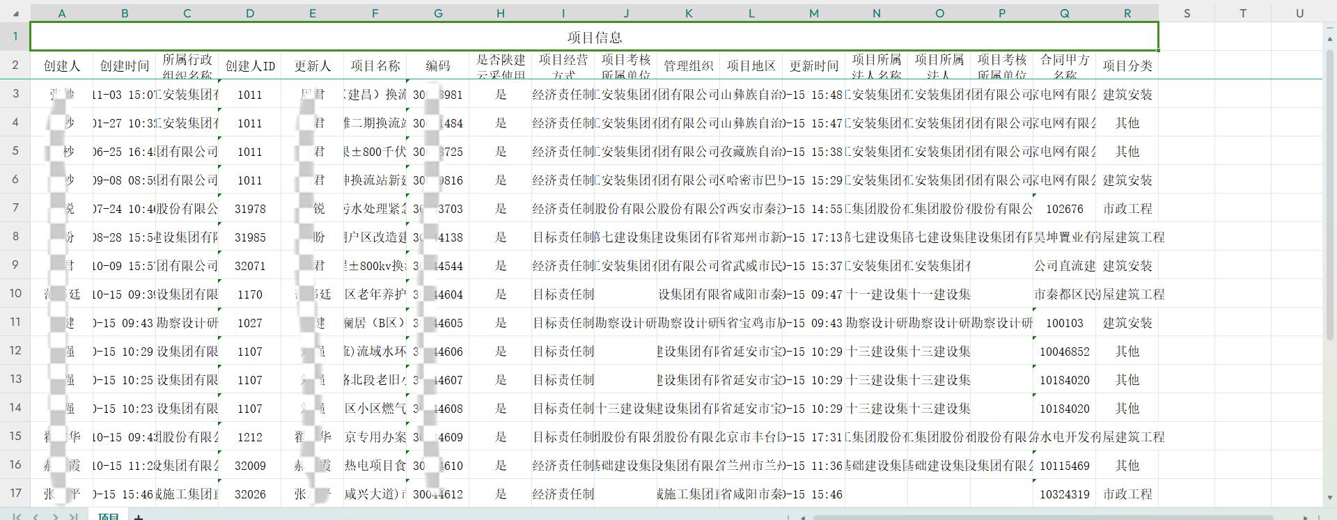Switch to the 项目 sheet tab
Screen dimensions: 1337x520
pos(108,516)
